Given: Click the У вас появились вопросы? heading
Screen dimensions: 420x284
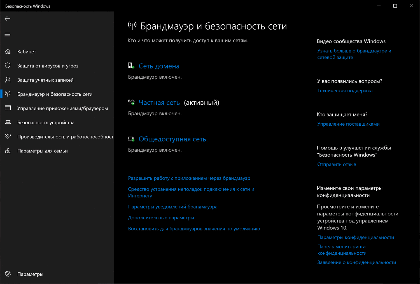Looking at the screenshot, I should point(350,81).
